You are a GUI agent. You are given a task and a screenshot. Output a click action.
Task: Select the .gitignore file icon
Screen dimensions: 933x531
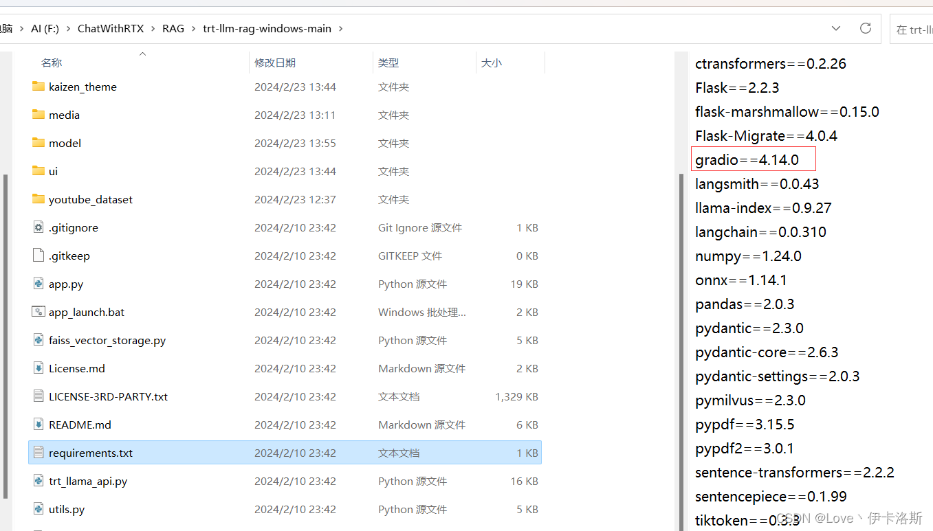click(x=39, y=227)
